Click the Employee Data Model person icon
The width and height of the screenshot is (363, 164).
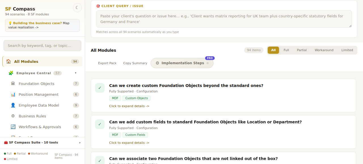pos(13,105)
